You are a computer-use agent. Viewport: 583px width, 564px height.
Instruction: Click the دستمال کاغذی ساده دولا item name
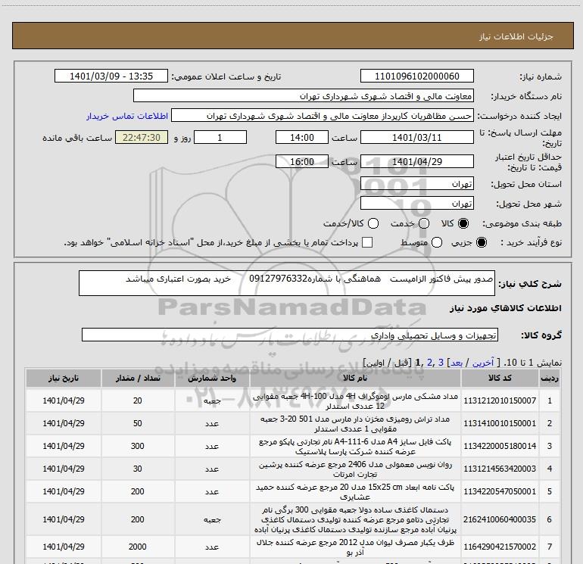[355, 519]
